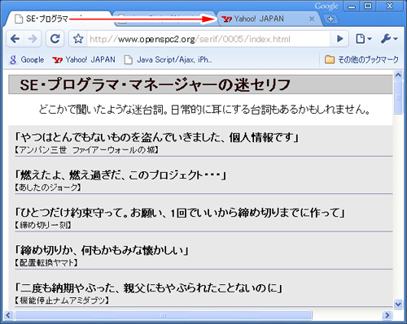The width and height of the screenshot is (407, 324).
Task: Click the heading SE・プログラマ・マネージャーの迷セリフ
Action: pos(155,84)
